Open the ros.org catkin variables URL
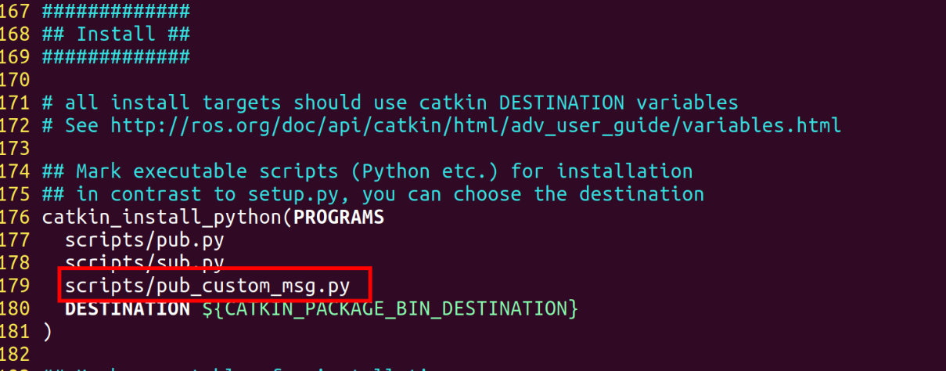 476,125
